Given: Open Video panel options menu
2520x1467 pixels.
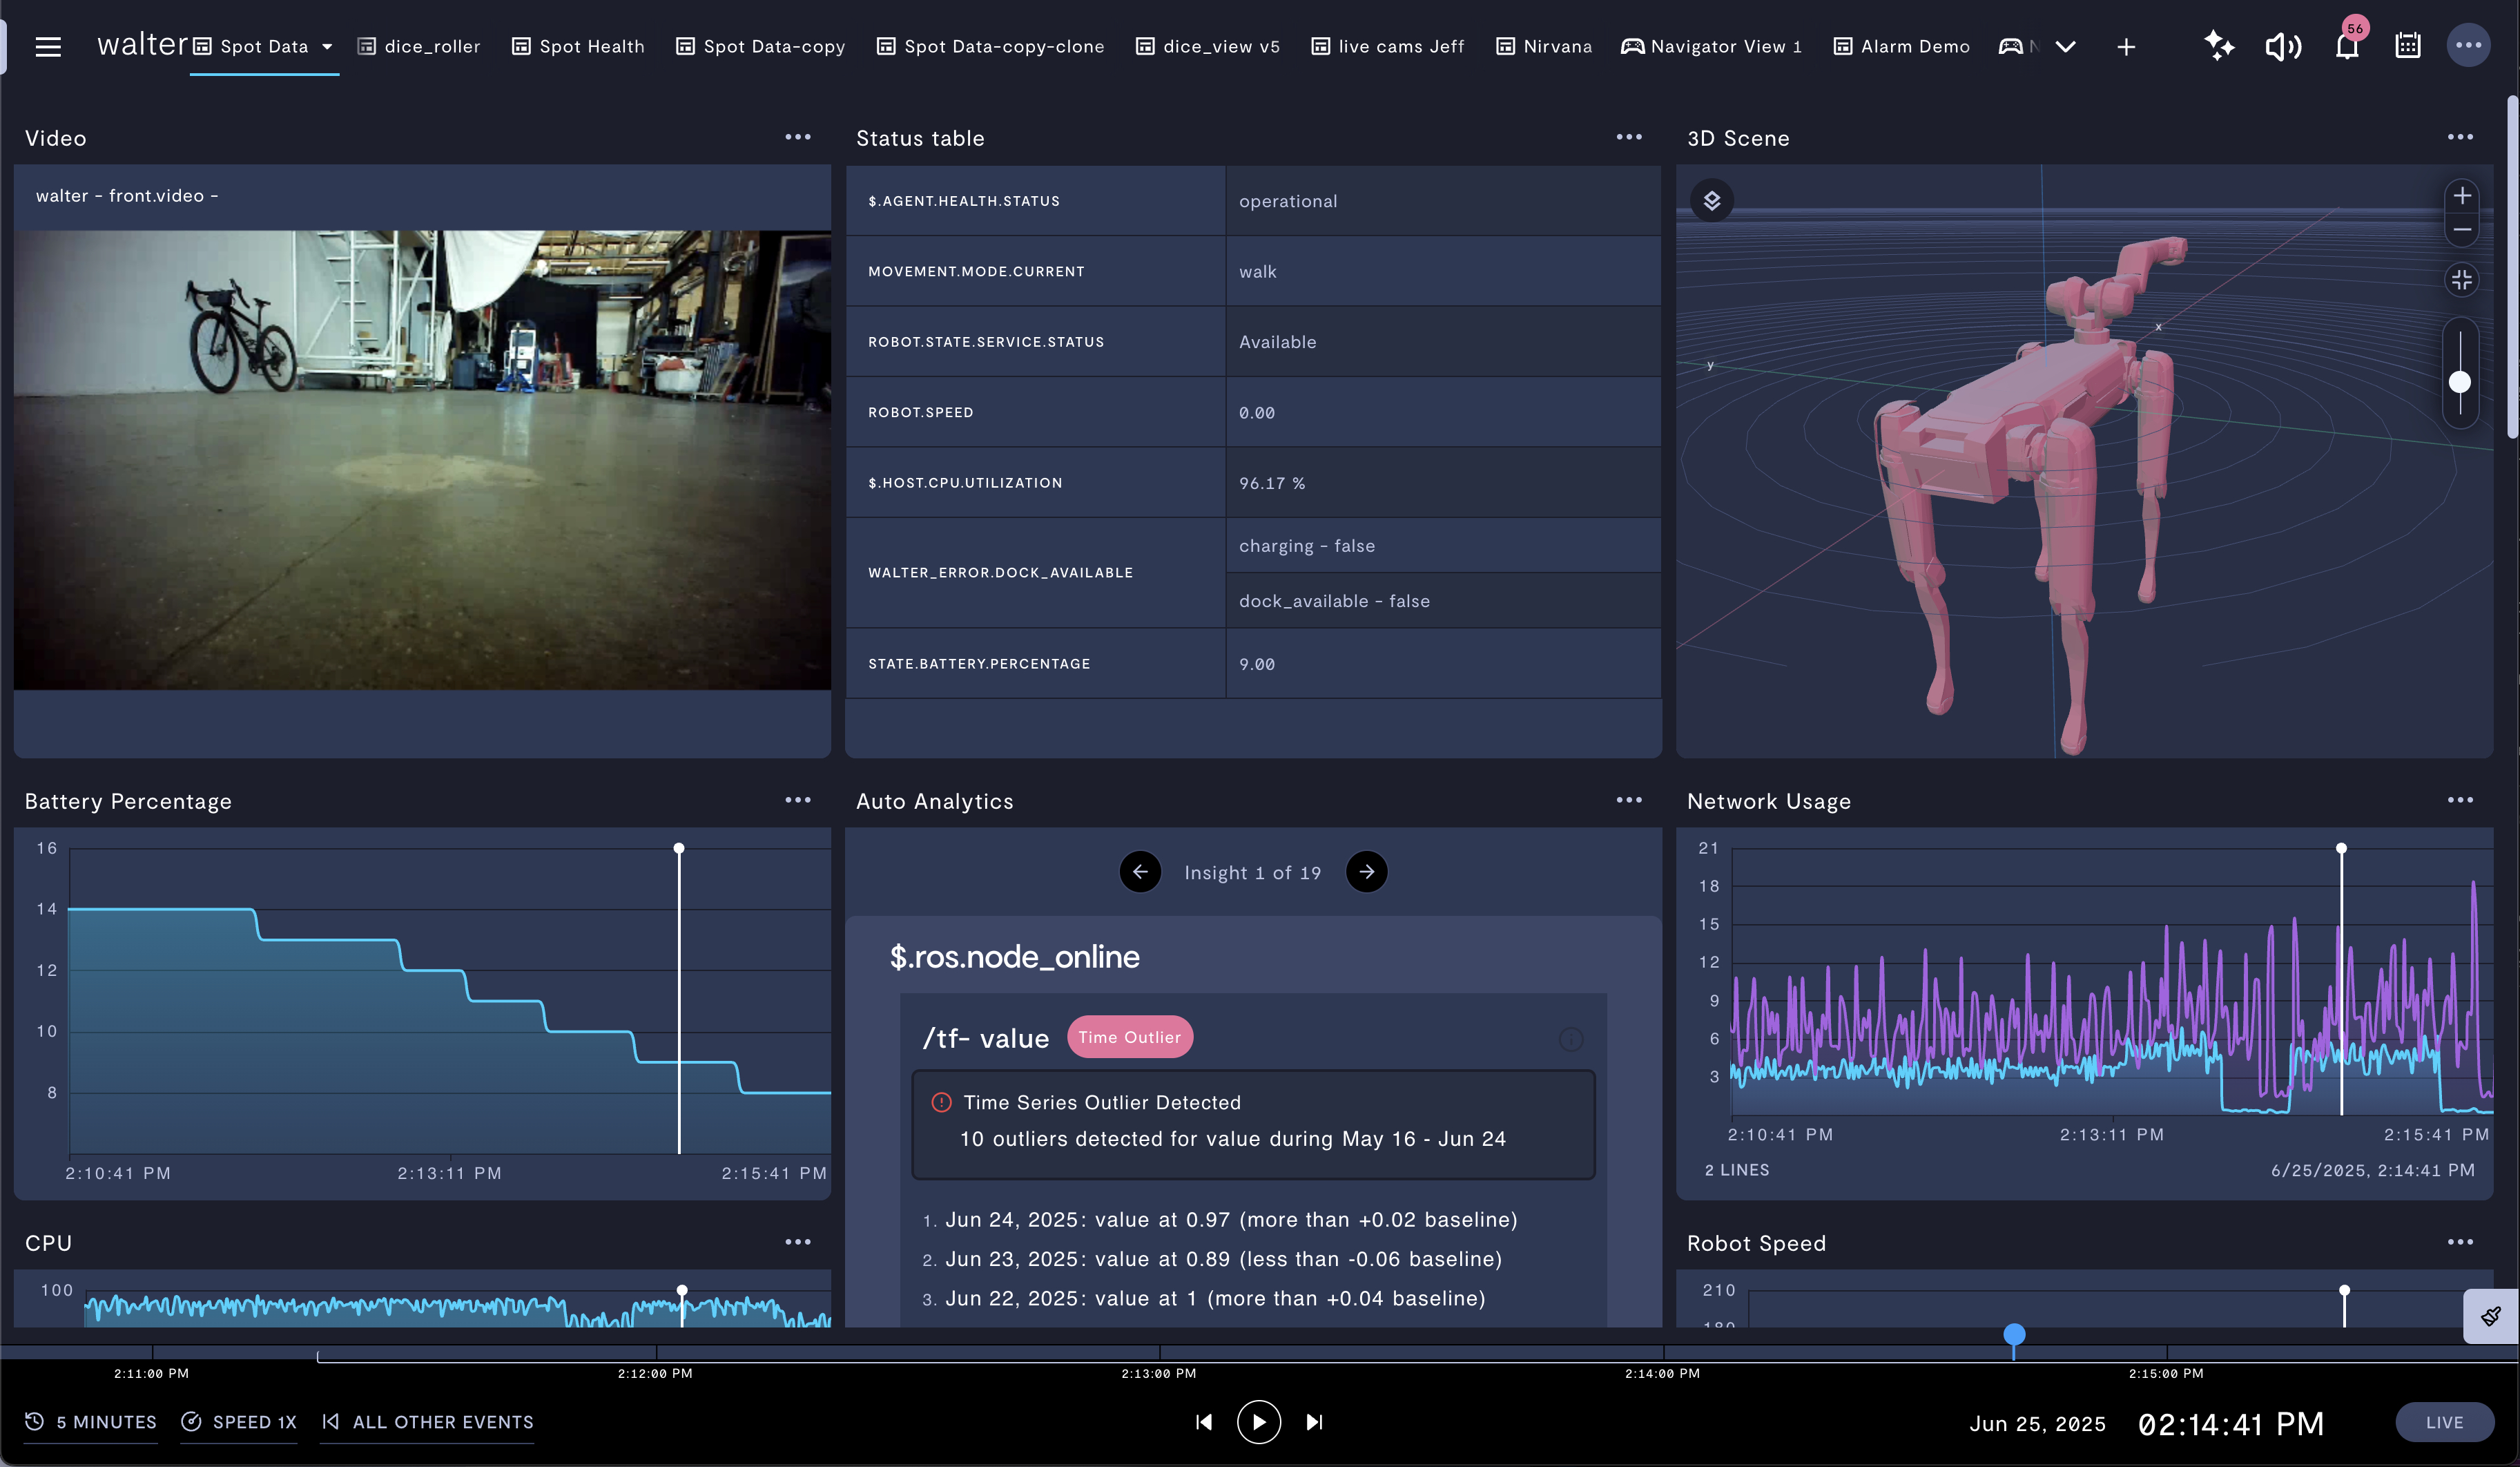Looking at the screenshot, I should [797, 137].
